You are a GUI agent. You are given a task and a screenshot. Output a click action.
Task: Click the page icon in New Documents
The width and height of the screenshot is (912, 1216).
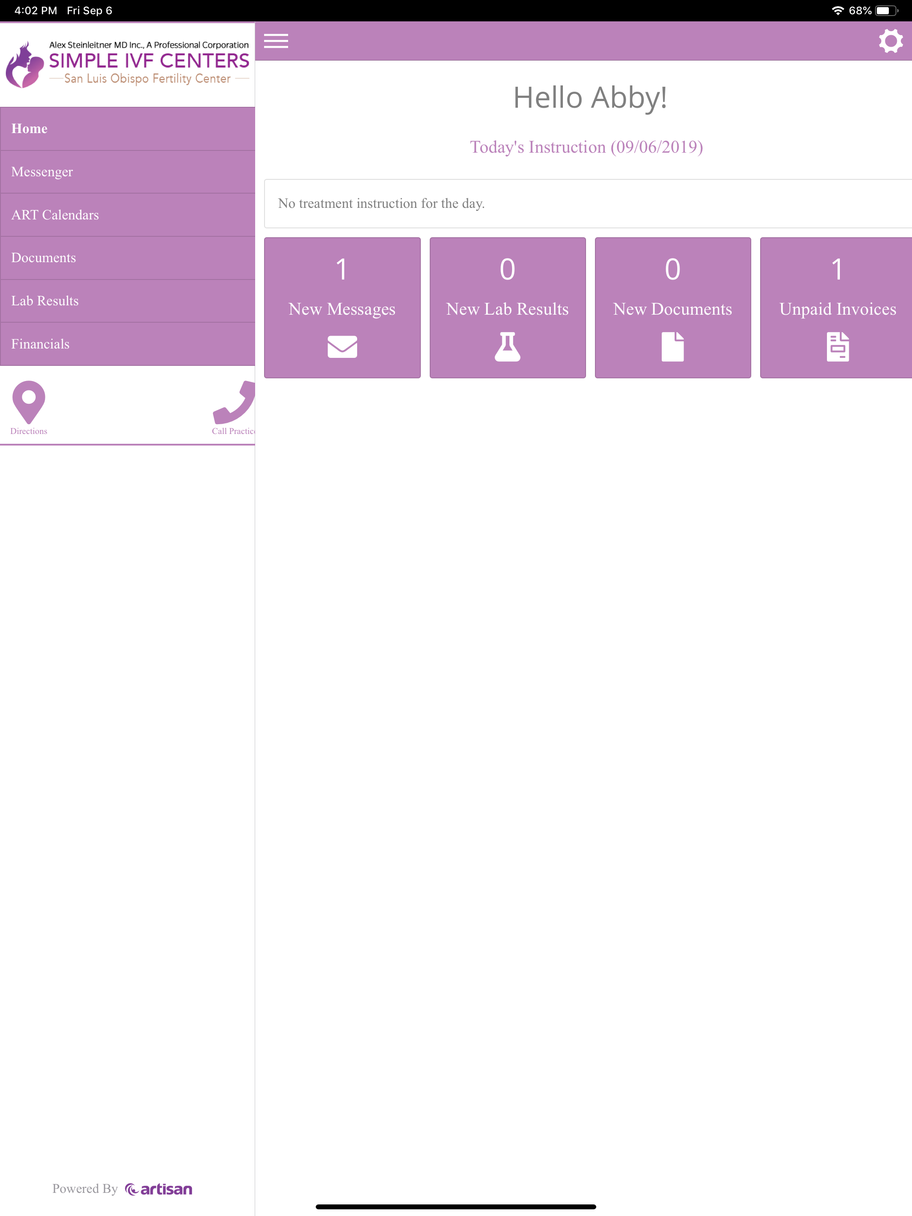pos(672,347)
